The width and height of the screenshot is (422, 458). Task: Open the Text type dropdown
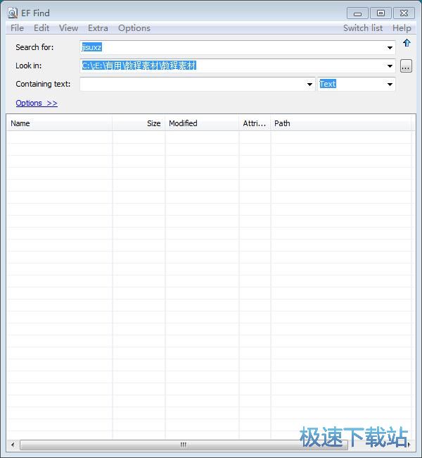tap(390, 85)
